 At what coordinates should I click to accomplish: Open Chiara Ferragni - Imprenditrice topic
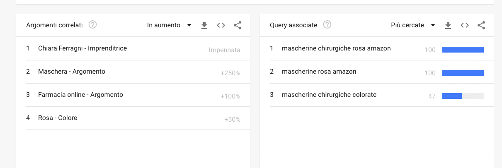82,48
